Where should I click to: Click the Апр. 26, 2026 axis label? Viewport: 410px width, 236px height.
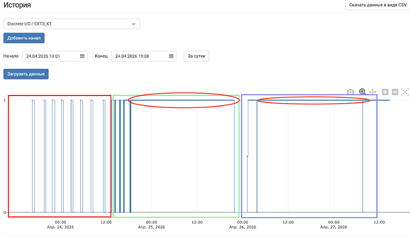tap(242, 227)
